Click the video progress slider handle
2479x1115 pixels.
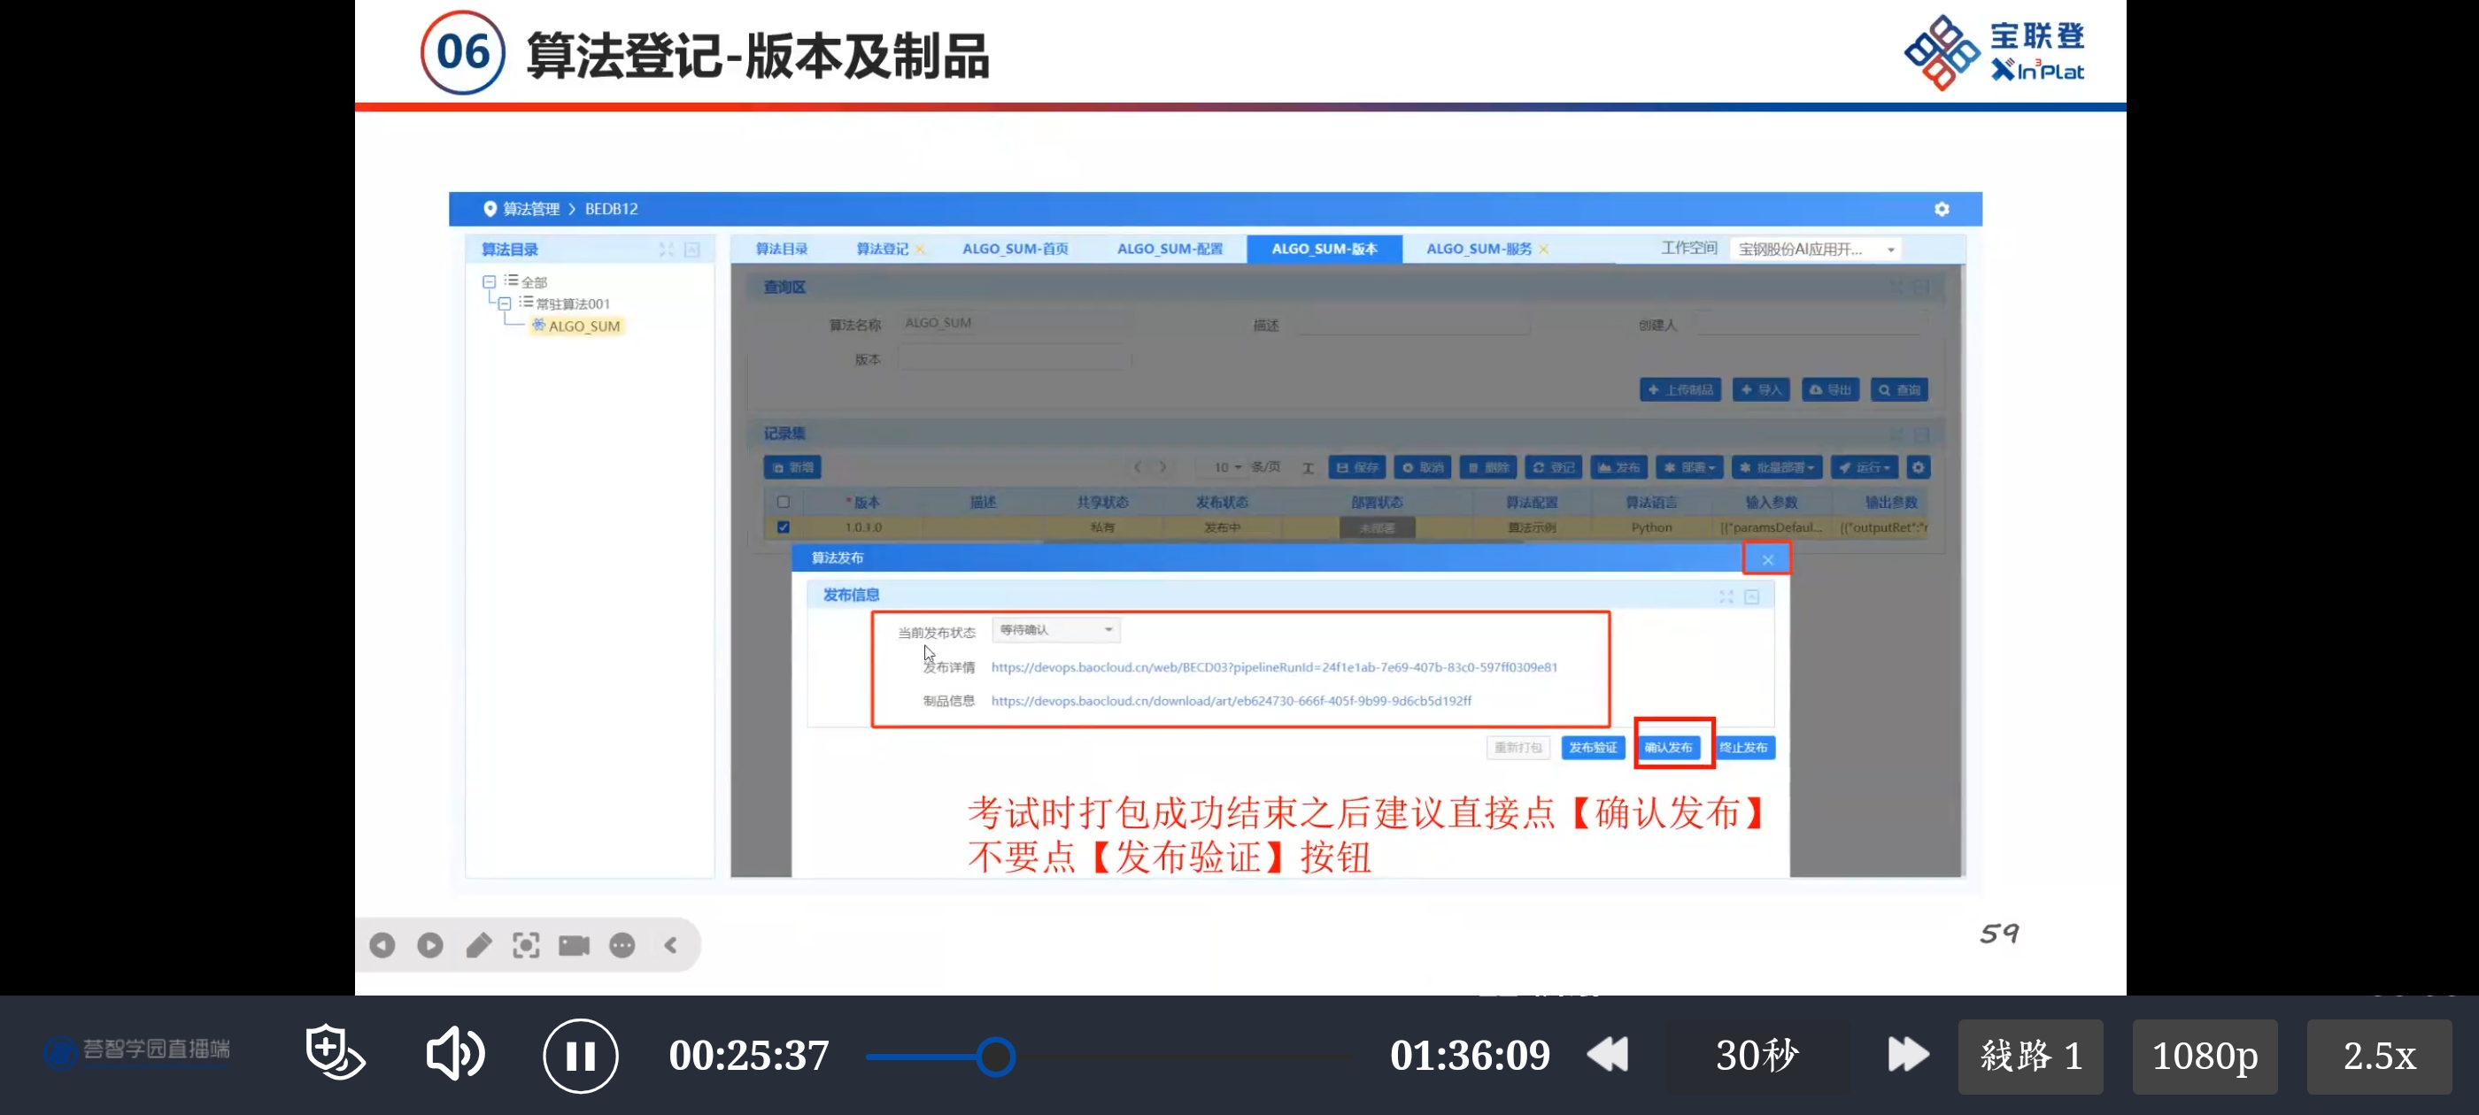pyautogui.click(x=995, y=1057)
